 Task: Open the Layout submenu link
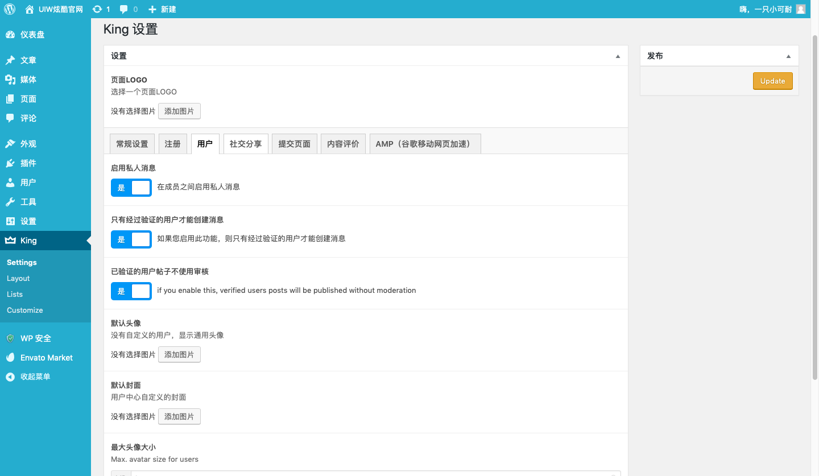coord(18,279)
